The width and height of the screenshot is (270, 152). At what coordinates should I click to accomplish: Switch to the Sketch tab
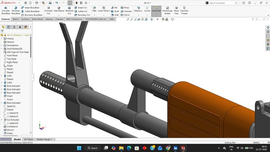coord(15,19)
